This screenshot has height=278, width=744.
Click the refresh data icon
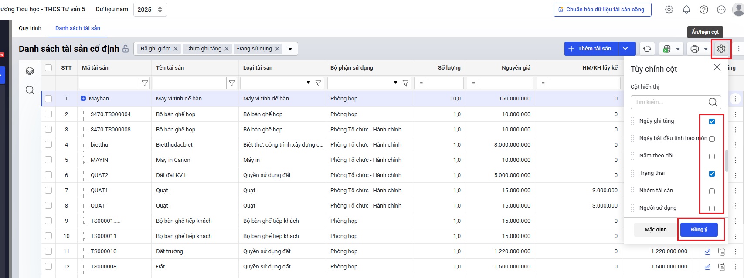(647, 49)
